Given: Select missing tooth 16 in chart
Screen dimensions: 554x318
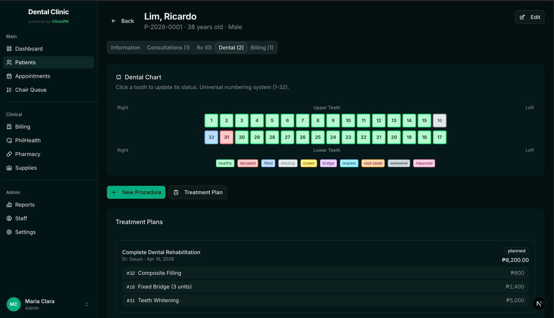Looking at the screenshot, I should pos(440,121).
